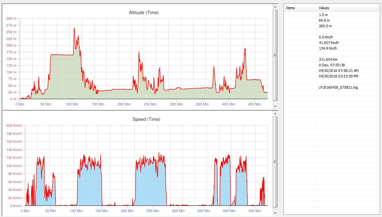Click the Altitude chart vertical scrollbar thumb
Viewport: 382px width, 217px height.
[x=275, y=55]
